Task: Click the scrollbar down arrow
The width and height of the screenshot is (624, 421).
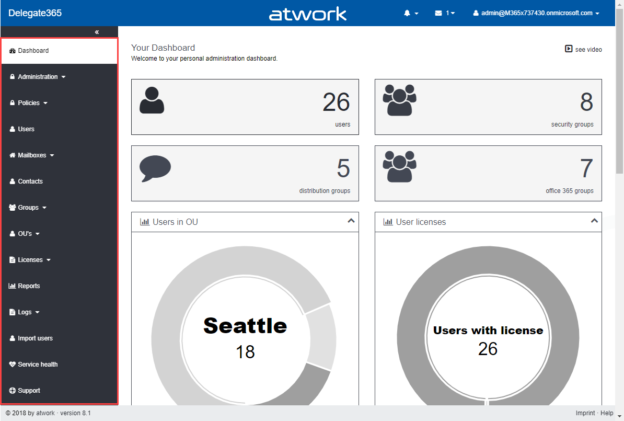Action: (619, 417)
